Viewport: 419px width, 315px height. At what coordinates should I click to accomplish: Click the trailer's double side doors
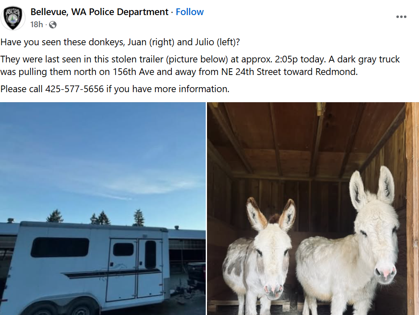click(135, 269)
